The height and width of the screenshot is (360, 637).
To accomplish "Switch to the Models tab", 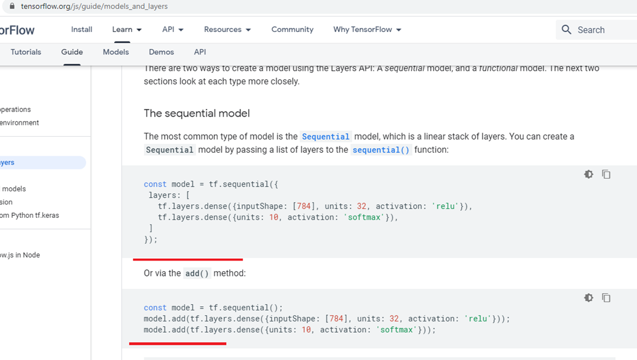I will (x=116, y=52).
